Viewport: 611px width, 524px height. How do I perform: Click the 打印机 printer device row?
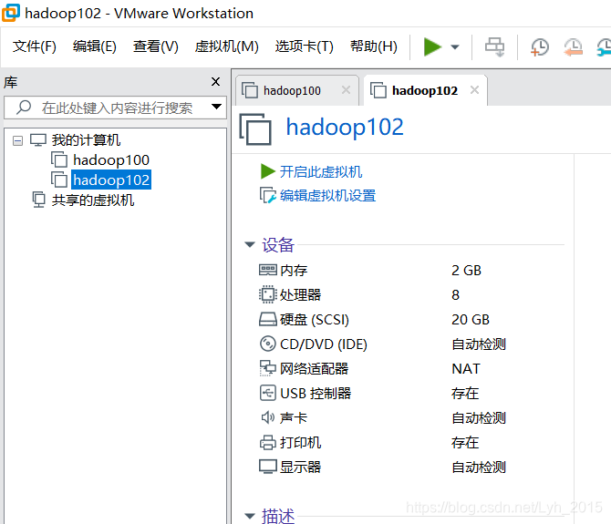(x=411, y=443)
